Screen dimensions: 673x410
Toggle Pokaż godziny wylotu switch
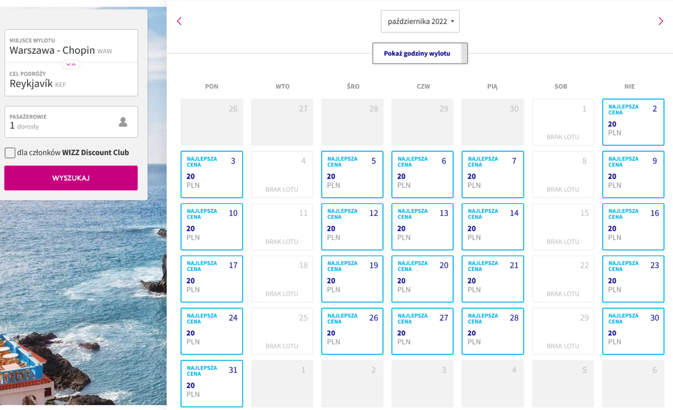(x=420, y=53)
